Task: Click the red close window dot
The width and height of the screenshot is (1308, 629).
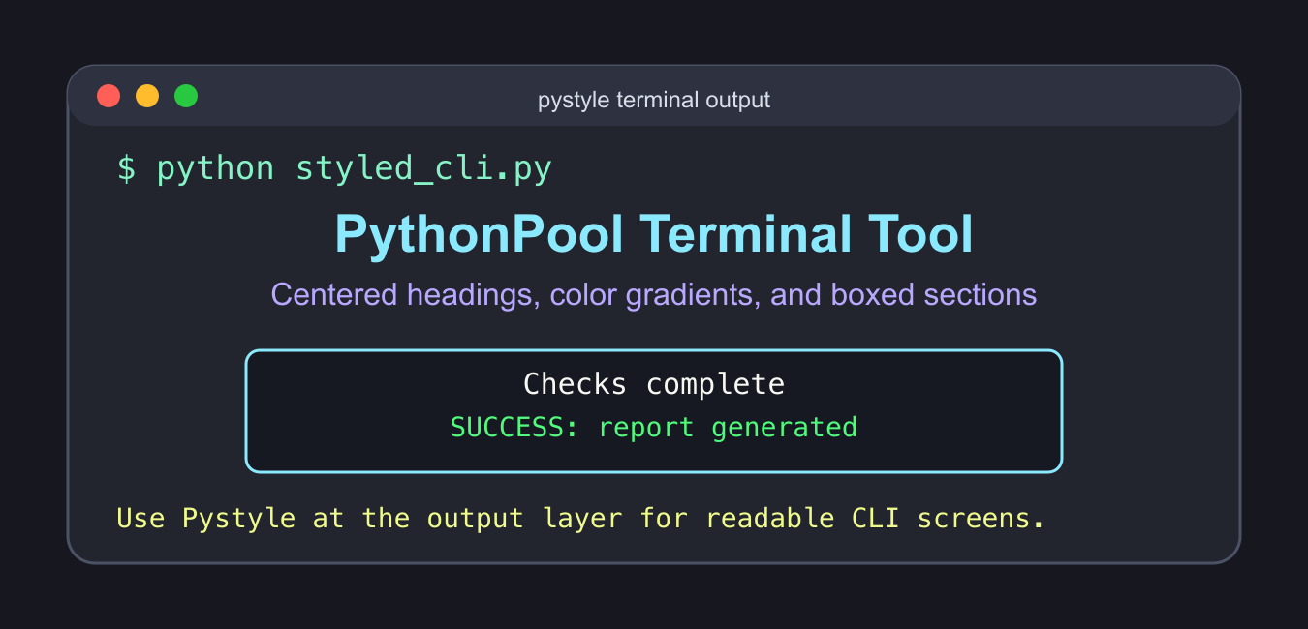Action: click(109, 96)
